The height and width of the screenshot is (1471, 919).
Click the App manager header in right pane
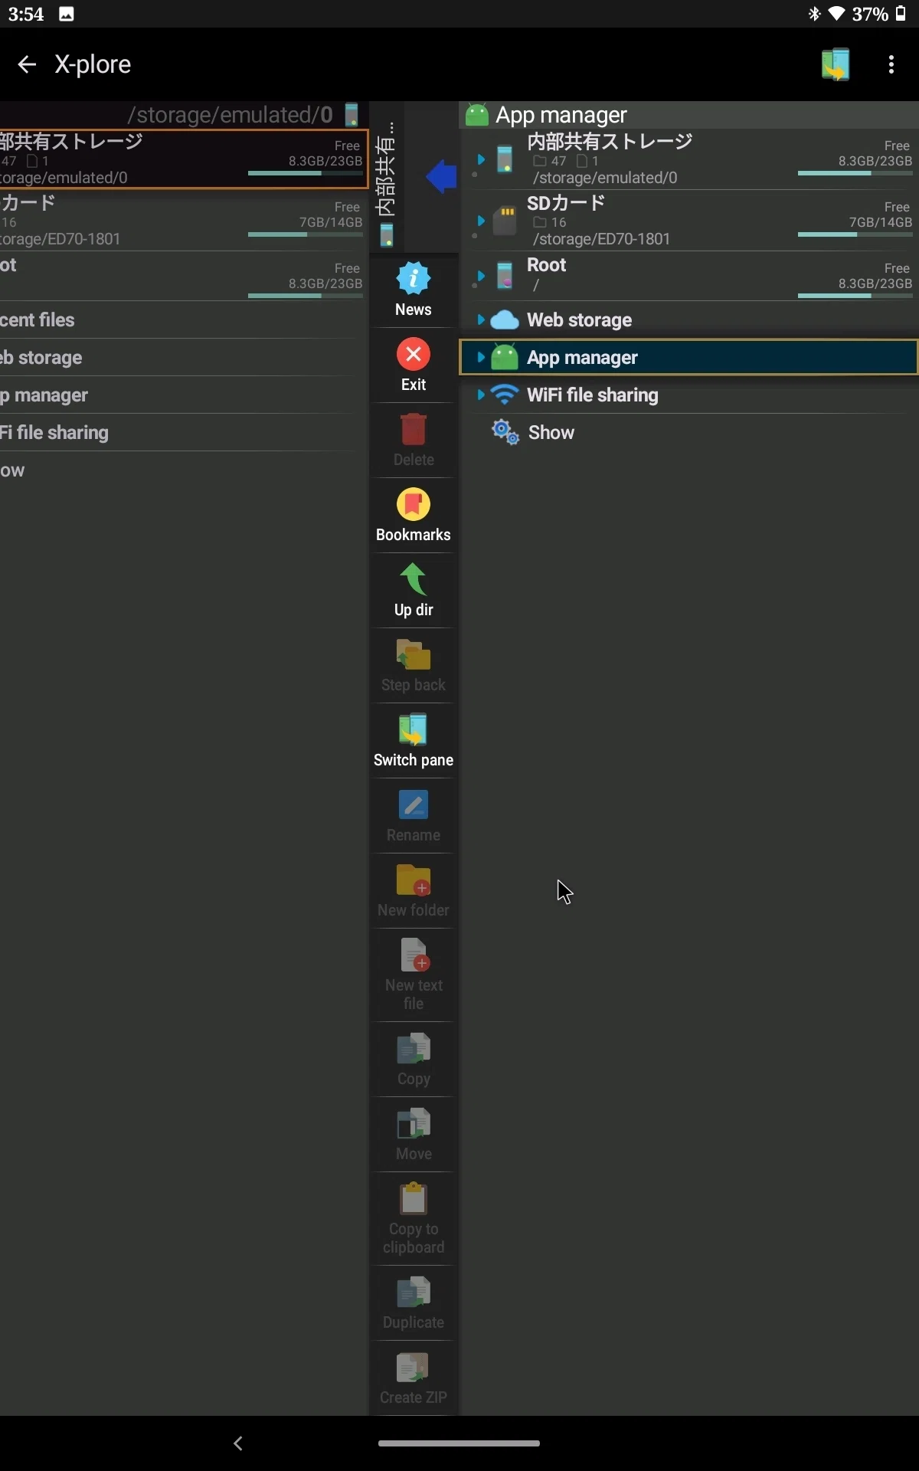689,115
